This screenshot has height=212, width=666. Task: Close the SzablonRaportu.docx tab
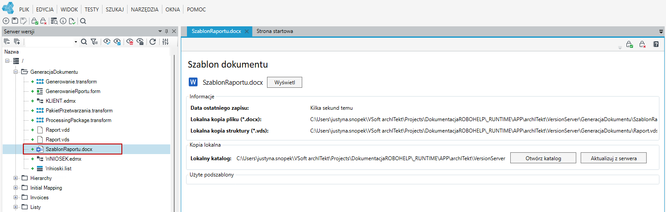click(x=247, y=32)
